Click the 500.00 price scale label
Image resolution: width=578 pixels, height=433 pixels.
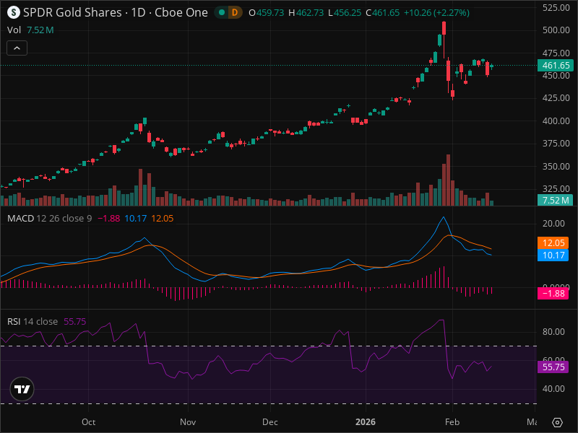[x=556, y=30]
